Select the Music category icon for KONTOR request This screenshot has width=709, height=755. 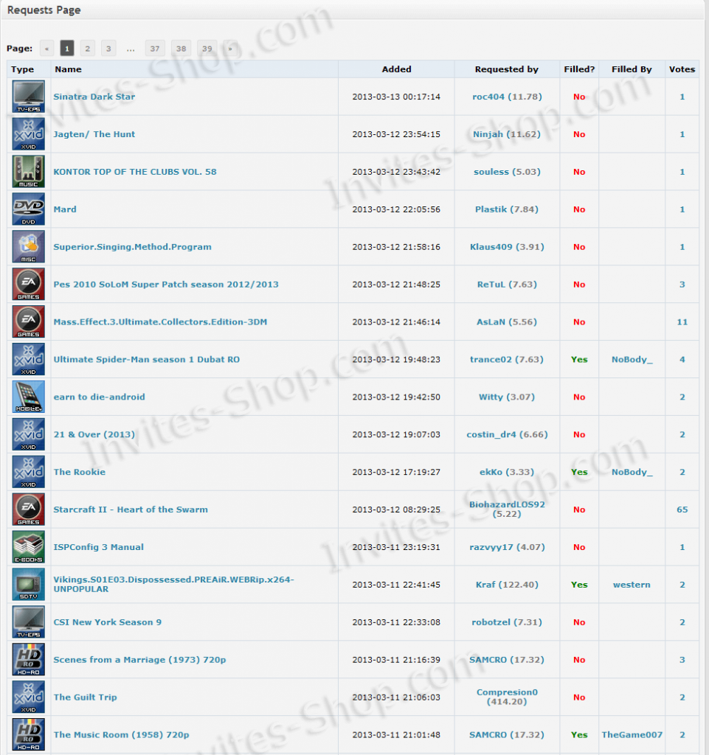click(x=27, y=171)
